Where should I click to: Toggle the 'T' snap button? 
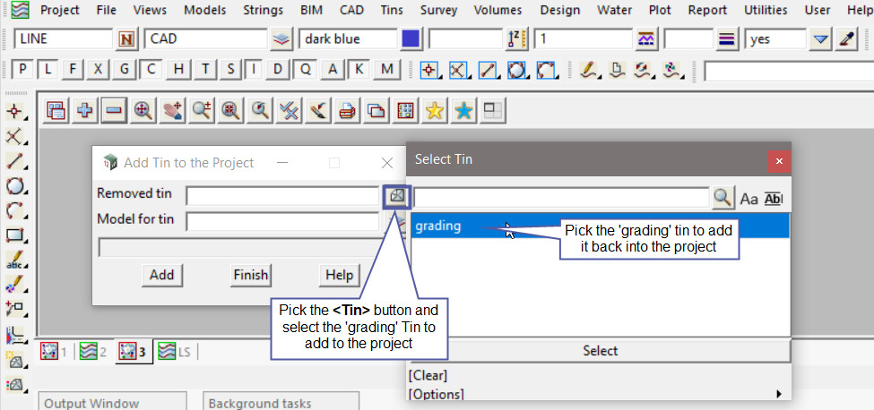point(205,70)
